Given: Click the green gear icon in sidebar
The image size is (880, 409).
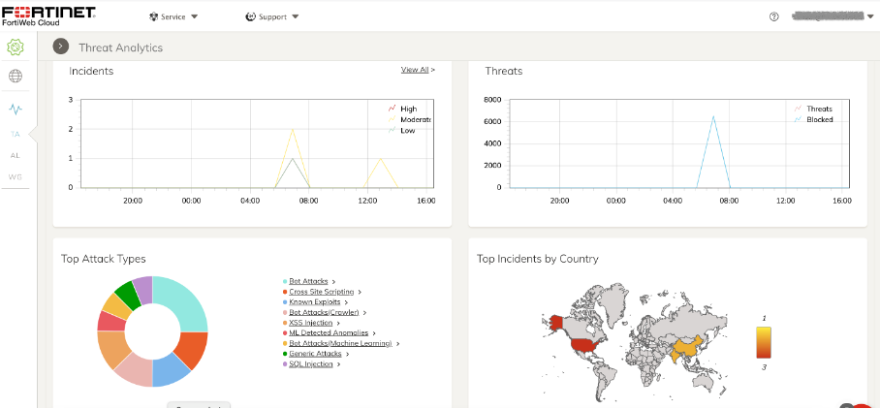Looking at the screenshot, I should [15, 47].
